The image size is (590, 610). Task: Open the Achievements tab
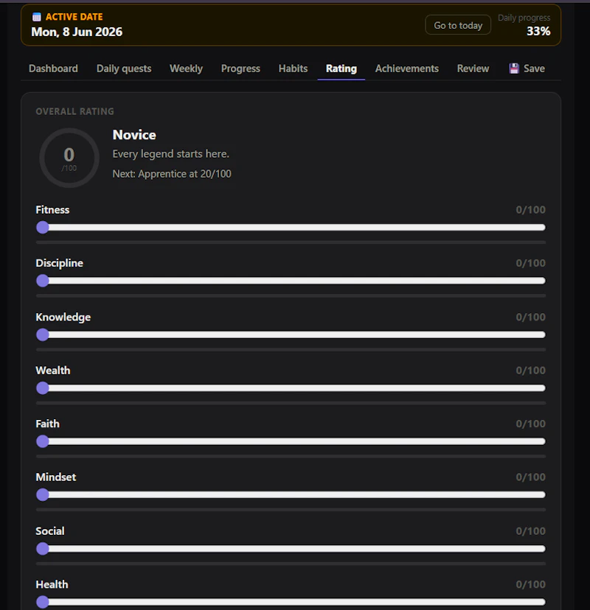tap(407, 69)
